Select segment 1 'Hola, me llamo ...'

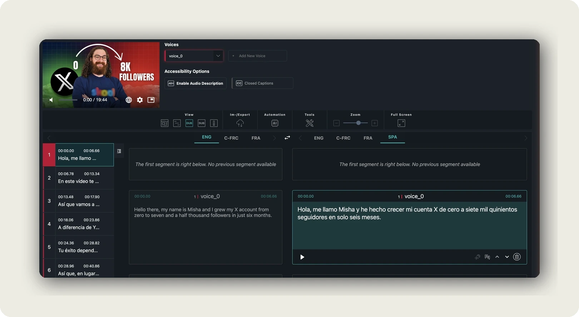[78, 155]
